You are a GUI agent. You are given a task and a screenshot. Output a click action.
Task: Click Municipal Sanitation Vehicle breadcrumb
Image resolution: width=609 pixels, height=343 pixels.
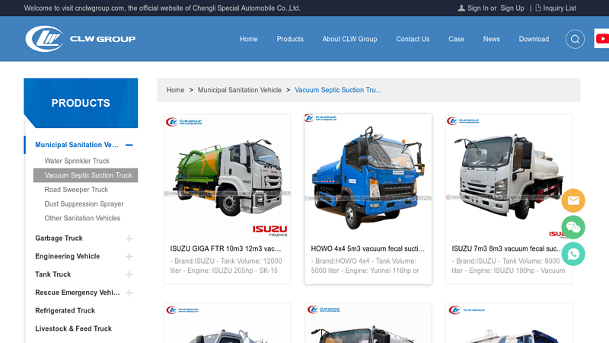(240, 90)
